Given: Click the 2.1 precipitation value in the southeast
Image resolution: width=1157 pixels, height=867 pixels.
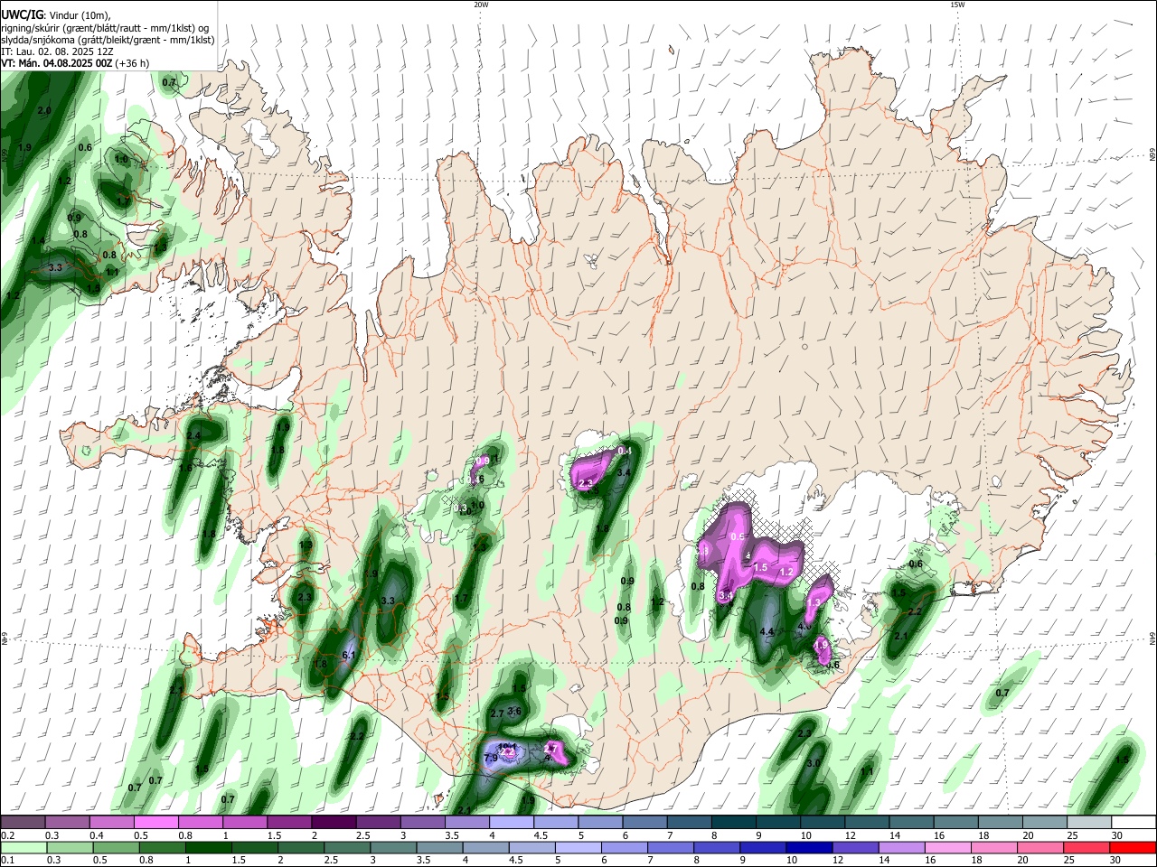Looking at the screenshot, I should point(900,636).
